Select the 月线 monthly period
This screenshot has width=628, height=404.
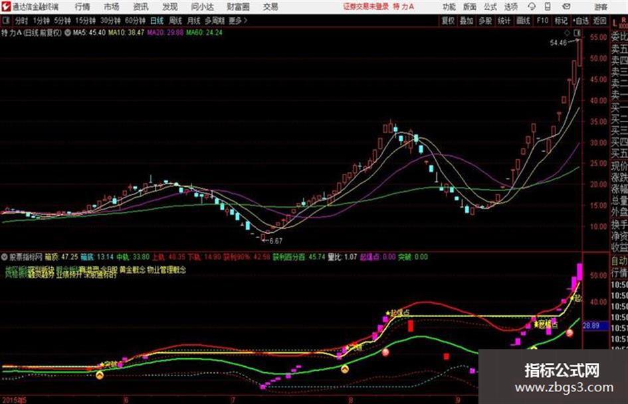pyautogui.click(x=193, y=21)
